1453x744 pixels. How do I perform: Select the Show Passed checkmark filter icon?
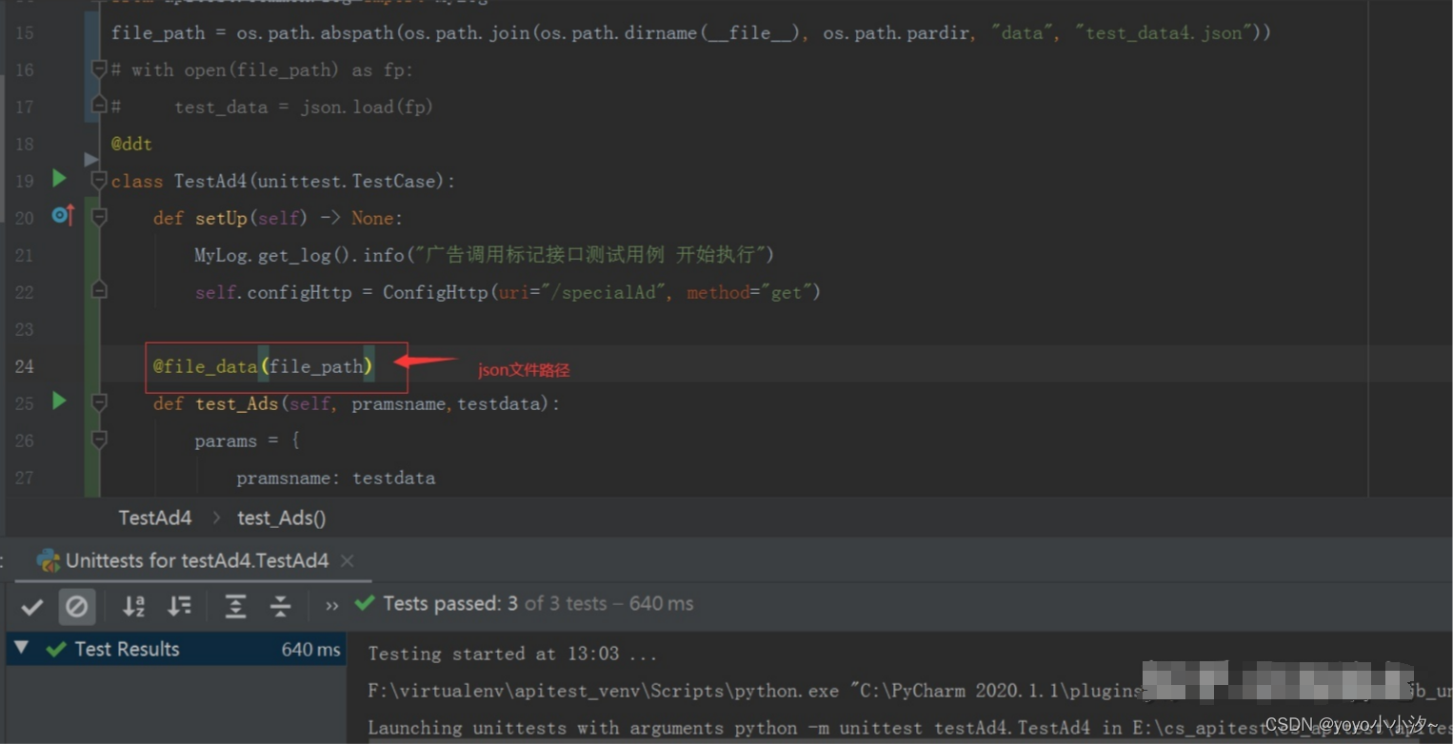[x=31, y=606]
